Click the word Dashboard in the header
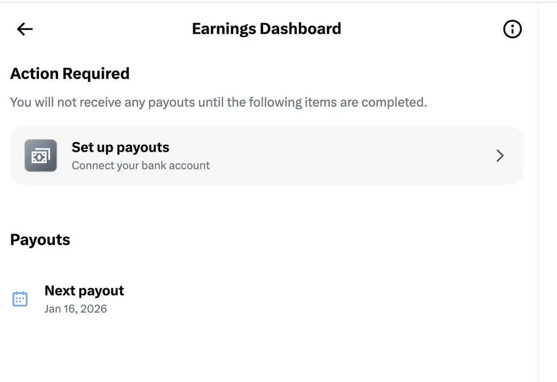Viewport: 557px width, 382px height. pyautogui.click(x=300, y=29)
